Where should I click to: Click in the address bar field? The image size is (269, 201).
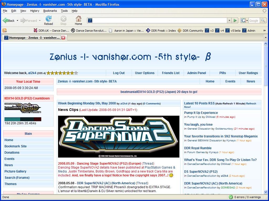click(x=159, y=20)
